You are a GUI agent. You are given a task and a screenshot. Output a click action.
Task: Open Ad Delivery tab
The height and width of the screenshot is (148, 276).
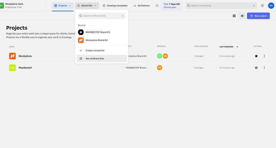click(142, 6)
